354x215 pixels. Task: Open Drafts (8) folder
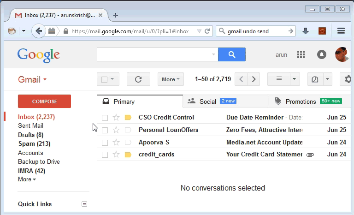(31, 135)
